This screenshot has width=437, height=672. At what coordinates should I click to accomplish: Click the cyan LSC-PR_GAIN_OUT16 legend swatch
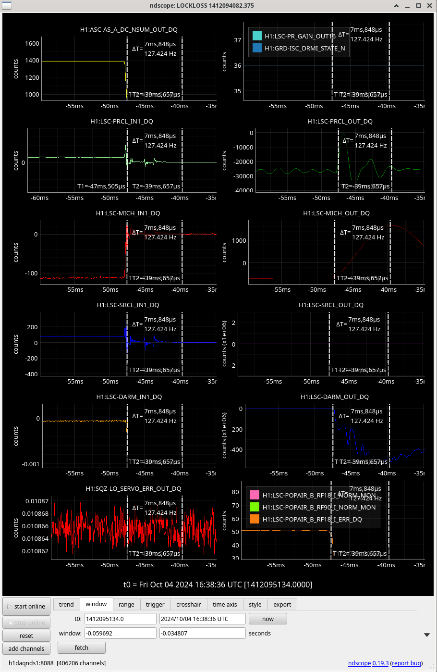pos(257,36)
